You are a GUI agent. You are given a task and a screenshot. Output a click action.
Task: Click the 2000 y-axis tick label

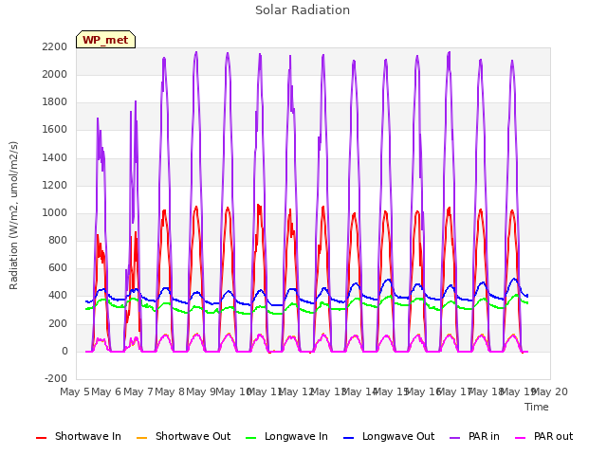coord(55,74)
